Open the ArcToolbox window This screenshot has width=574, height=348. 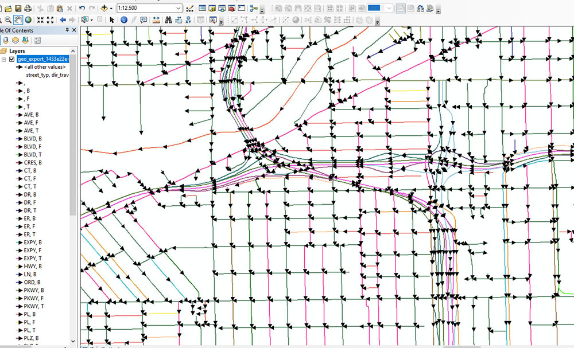(x=231, y=8)
